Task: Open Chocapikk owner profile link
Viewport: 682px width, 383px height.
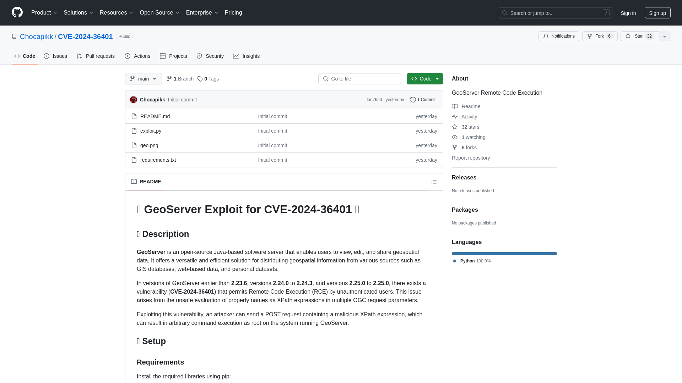Action: [36, 37]
